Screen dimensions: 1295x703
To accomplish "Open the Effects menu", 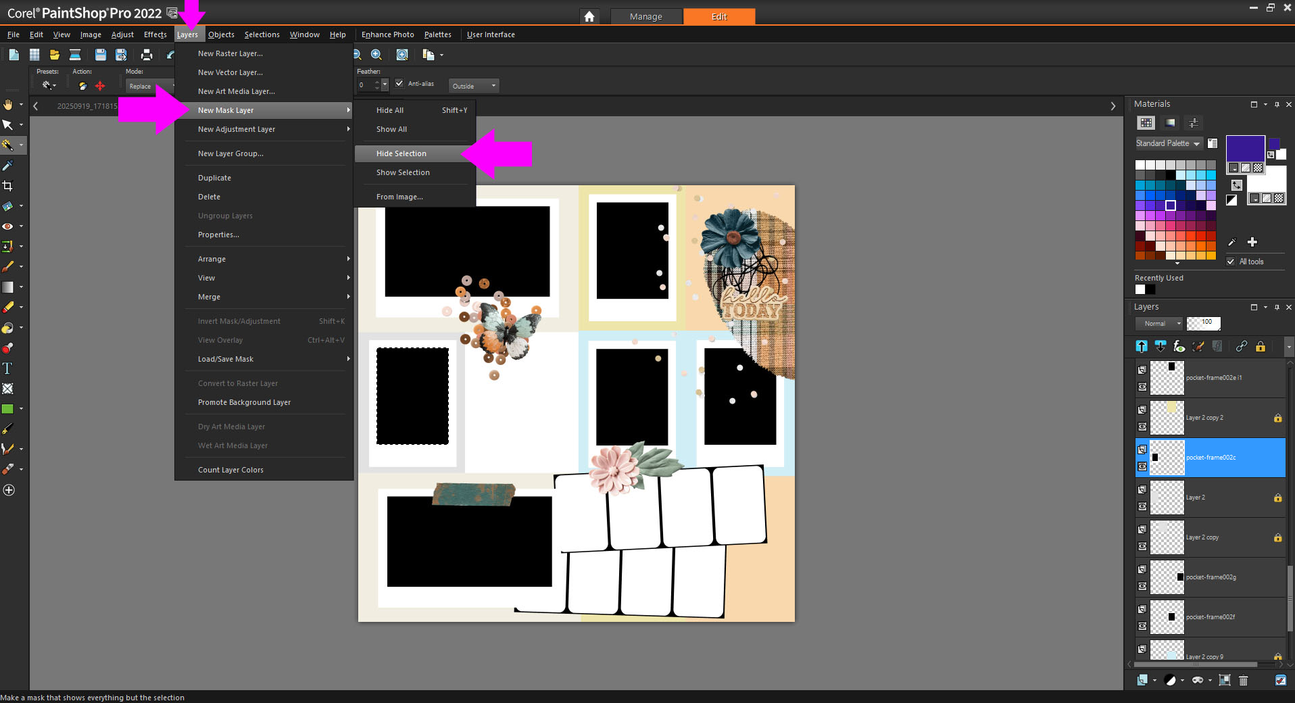I will 155,34.
